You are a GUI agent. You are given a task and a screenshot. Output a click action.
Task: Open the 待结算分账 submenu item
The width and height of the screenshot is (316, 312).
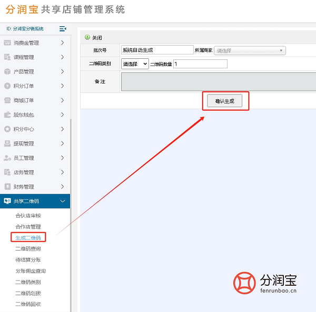pyautogui.click(x=28, y=259)
